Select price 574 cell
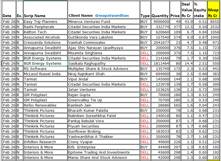 [x=175, y=37]
